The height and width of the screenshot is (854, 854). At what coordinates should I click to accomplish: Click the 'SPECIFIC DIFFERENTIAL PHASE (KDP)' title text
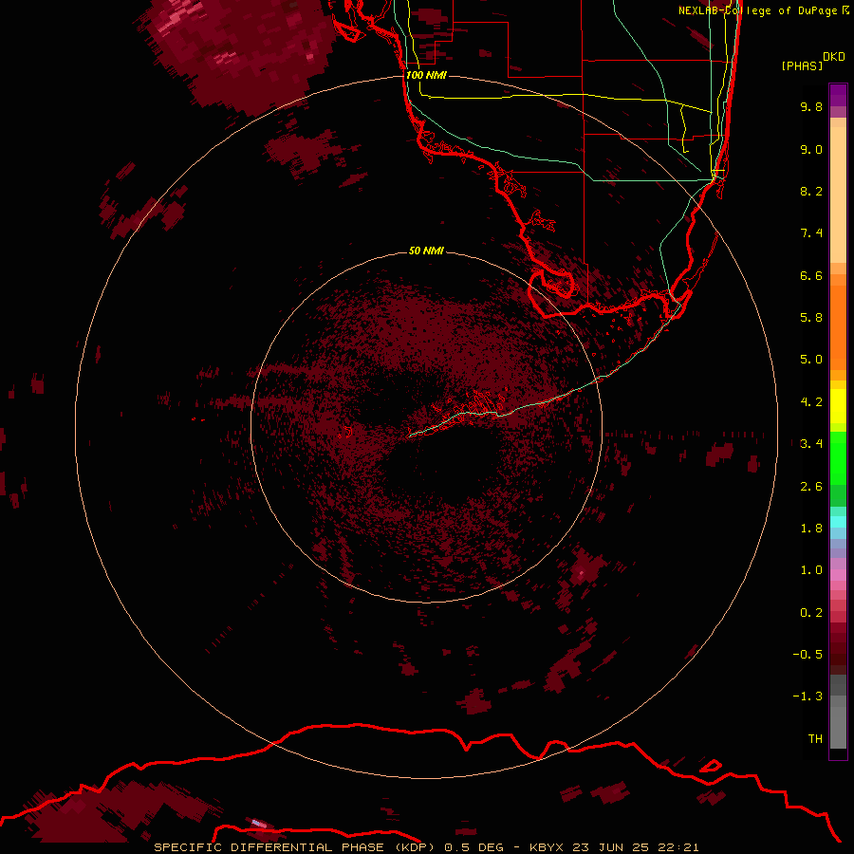coord(294,847)
